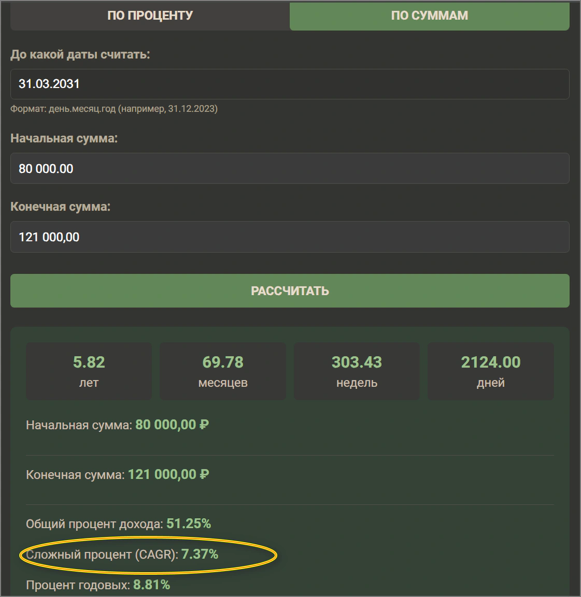Click the 5.82 лет result card

coord(89,371)
